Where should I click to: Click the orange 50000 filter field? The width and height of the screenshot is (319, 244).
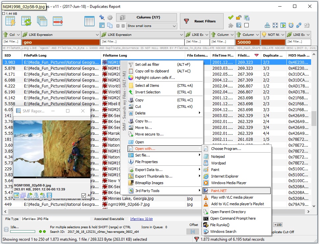pyautogui.click(x=248, y=42)
